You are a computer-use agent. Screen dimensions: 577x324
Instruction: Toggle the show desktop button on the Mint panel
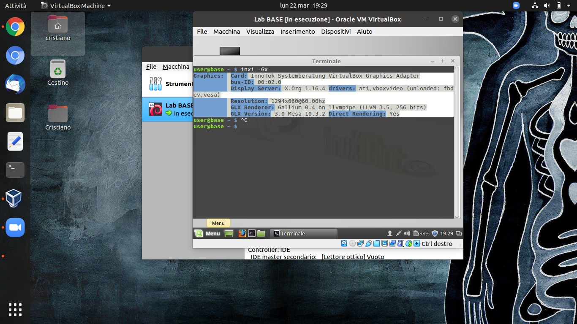point(228,233)
